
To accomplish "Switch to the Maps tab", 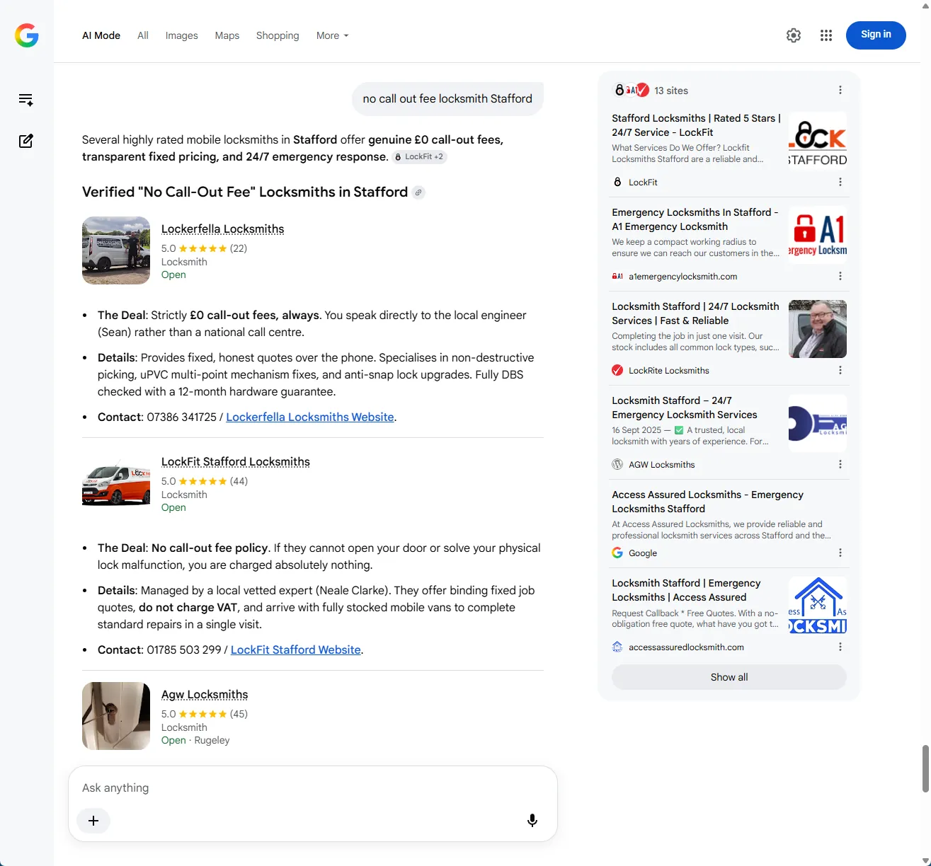I will click(x=227, y=35).
